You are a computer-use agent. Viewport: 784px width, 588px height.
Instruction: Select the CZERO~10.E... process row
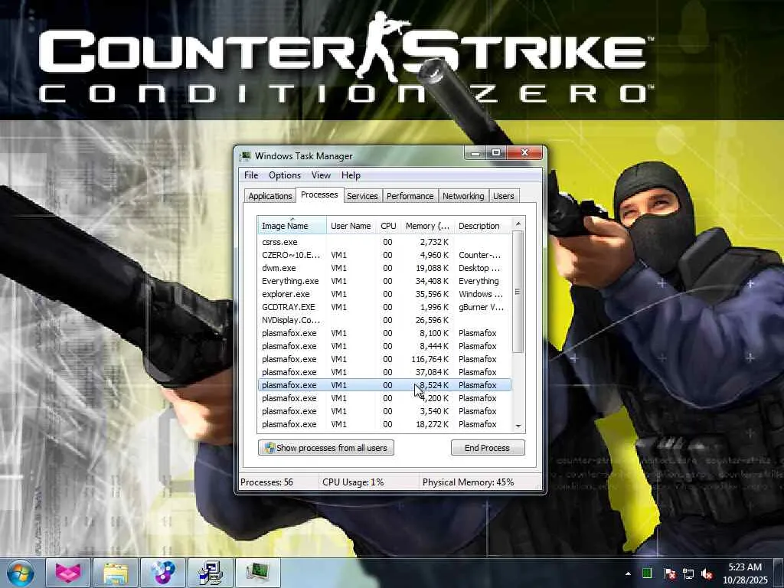(x=384, y=255)
